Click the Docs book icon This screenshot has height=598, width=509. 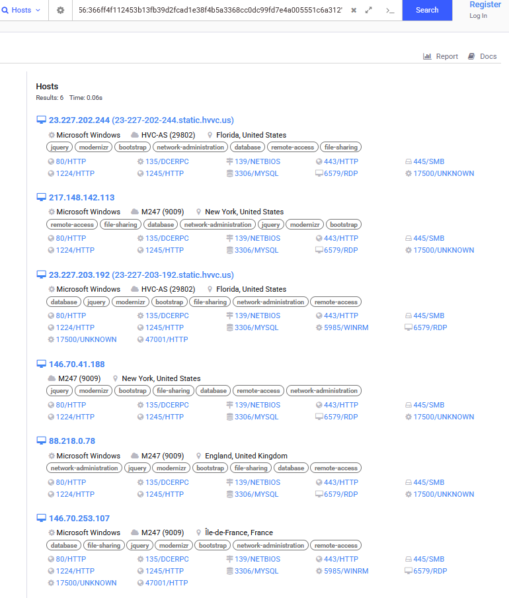[x=471, y=56]
